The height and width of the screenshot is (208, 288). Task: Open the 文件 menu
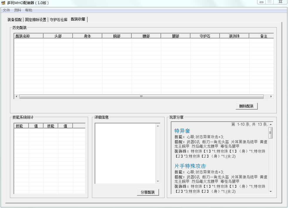tap(6, 10)
